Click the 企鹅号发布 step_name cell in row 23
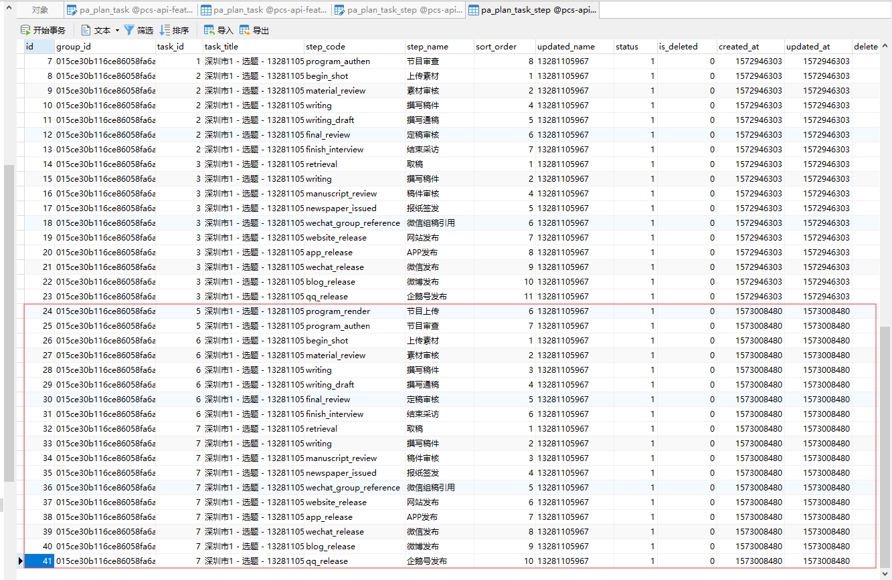Image resolution: width=892 pixels, height=580 pixels. coord(426,296)
